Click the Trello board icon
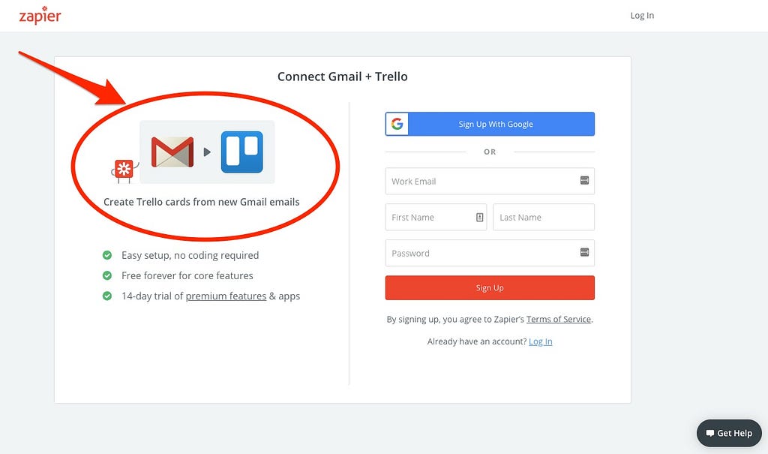The width and height of the screenshot is (768, 454). (x=242, y=152)
